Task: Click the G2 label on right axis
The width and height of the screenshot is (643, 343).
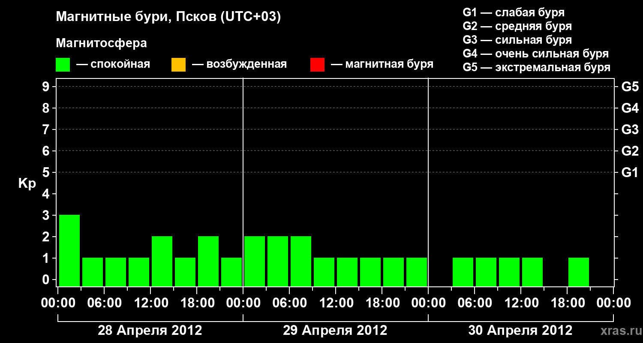Action: point(630,151)
